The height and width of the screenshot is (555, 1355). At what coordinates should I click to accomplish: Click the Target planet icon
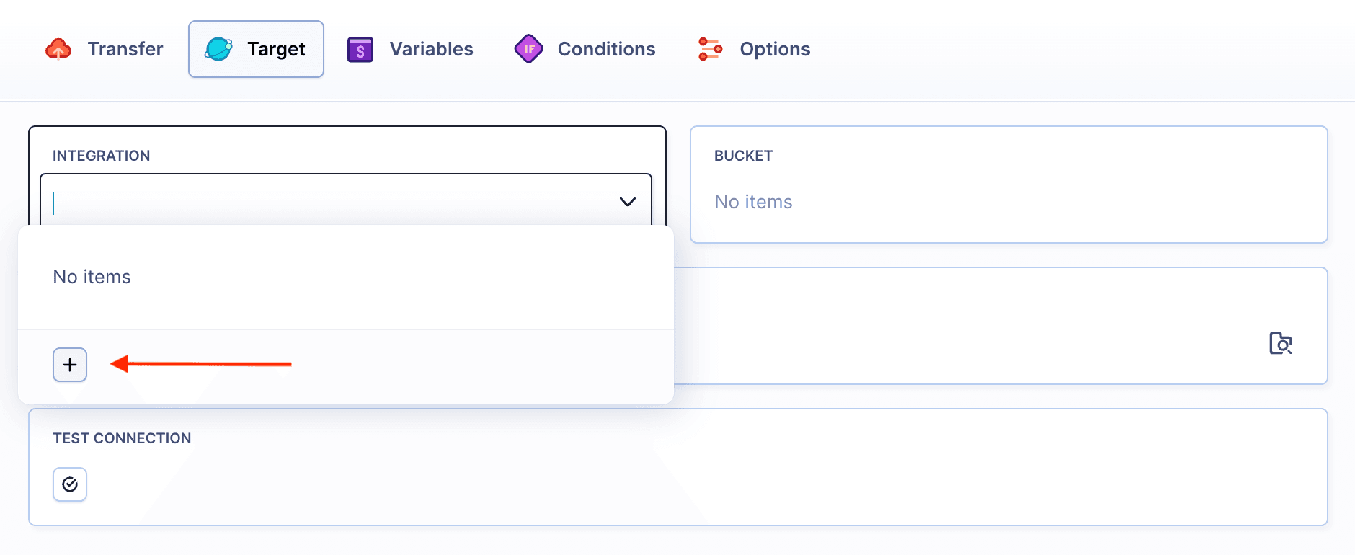[217, 48]
